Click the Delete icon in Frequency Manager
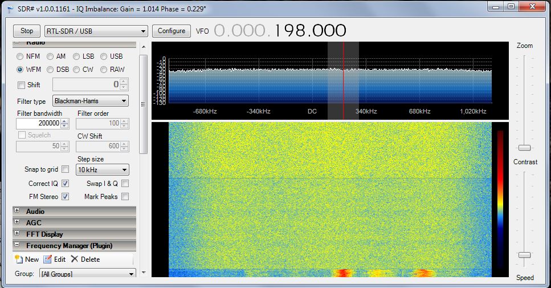Image resolution: width=551 pixels, height=288 pixels. [75, 259]
